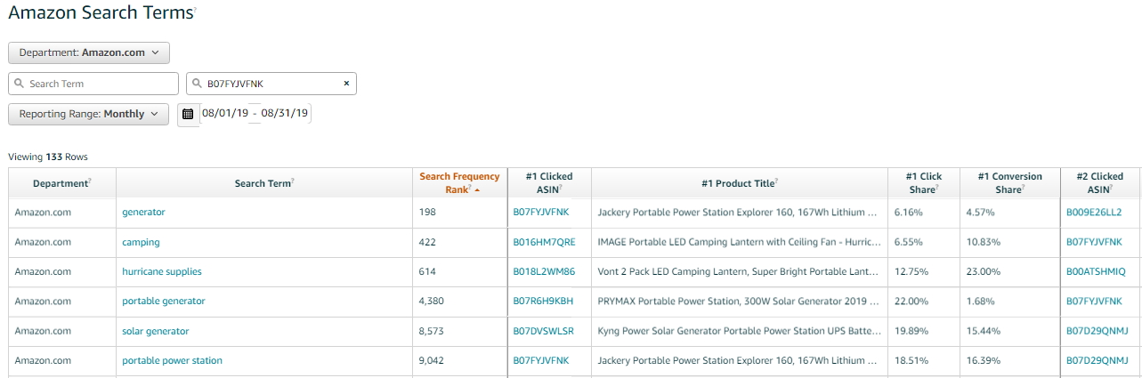Select the Vont 2 Pack LED Lantern title
The height and width of the screenshot is (378, 1142).
740,271
